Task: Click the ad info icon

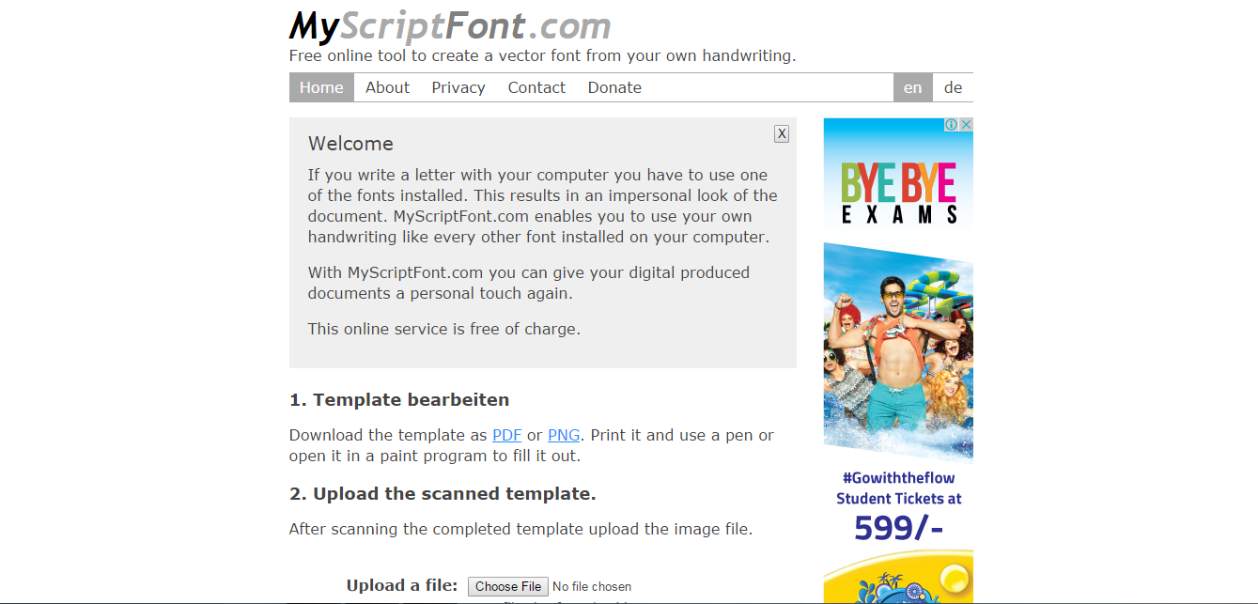Action: pos(951,124)
